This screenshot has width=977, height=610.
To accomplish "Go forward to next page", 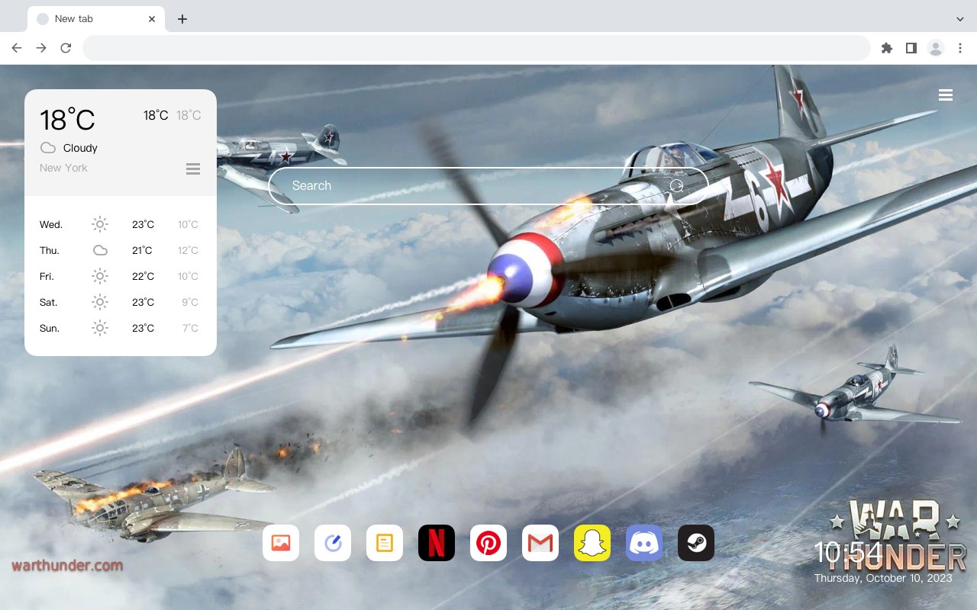I will click(x=41, y=48).
